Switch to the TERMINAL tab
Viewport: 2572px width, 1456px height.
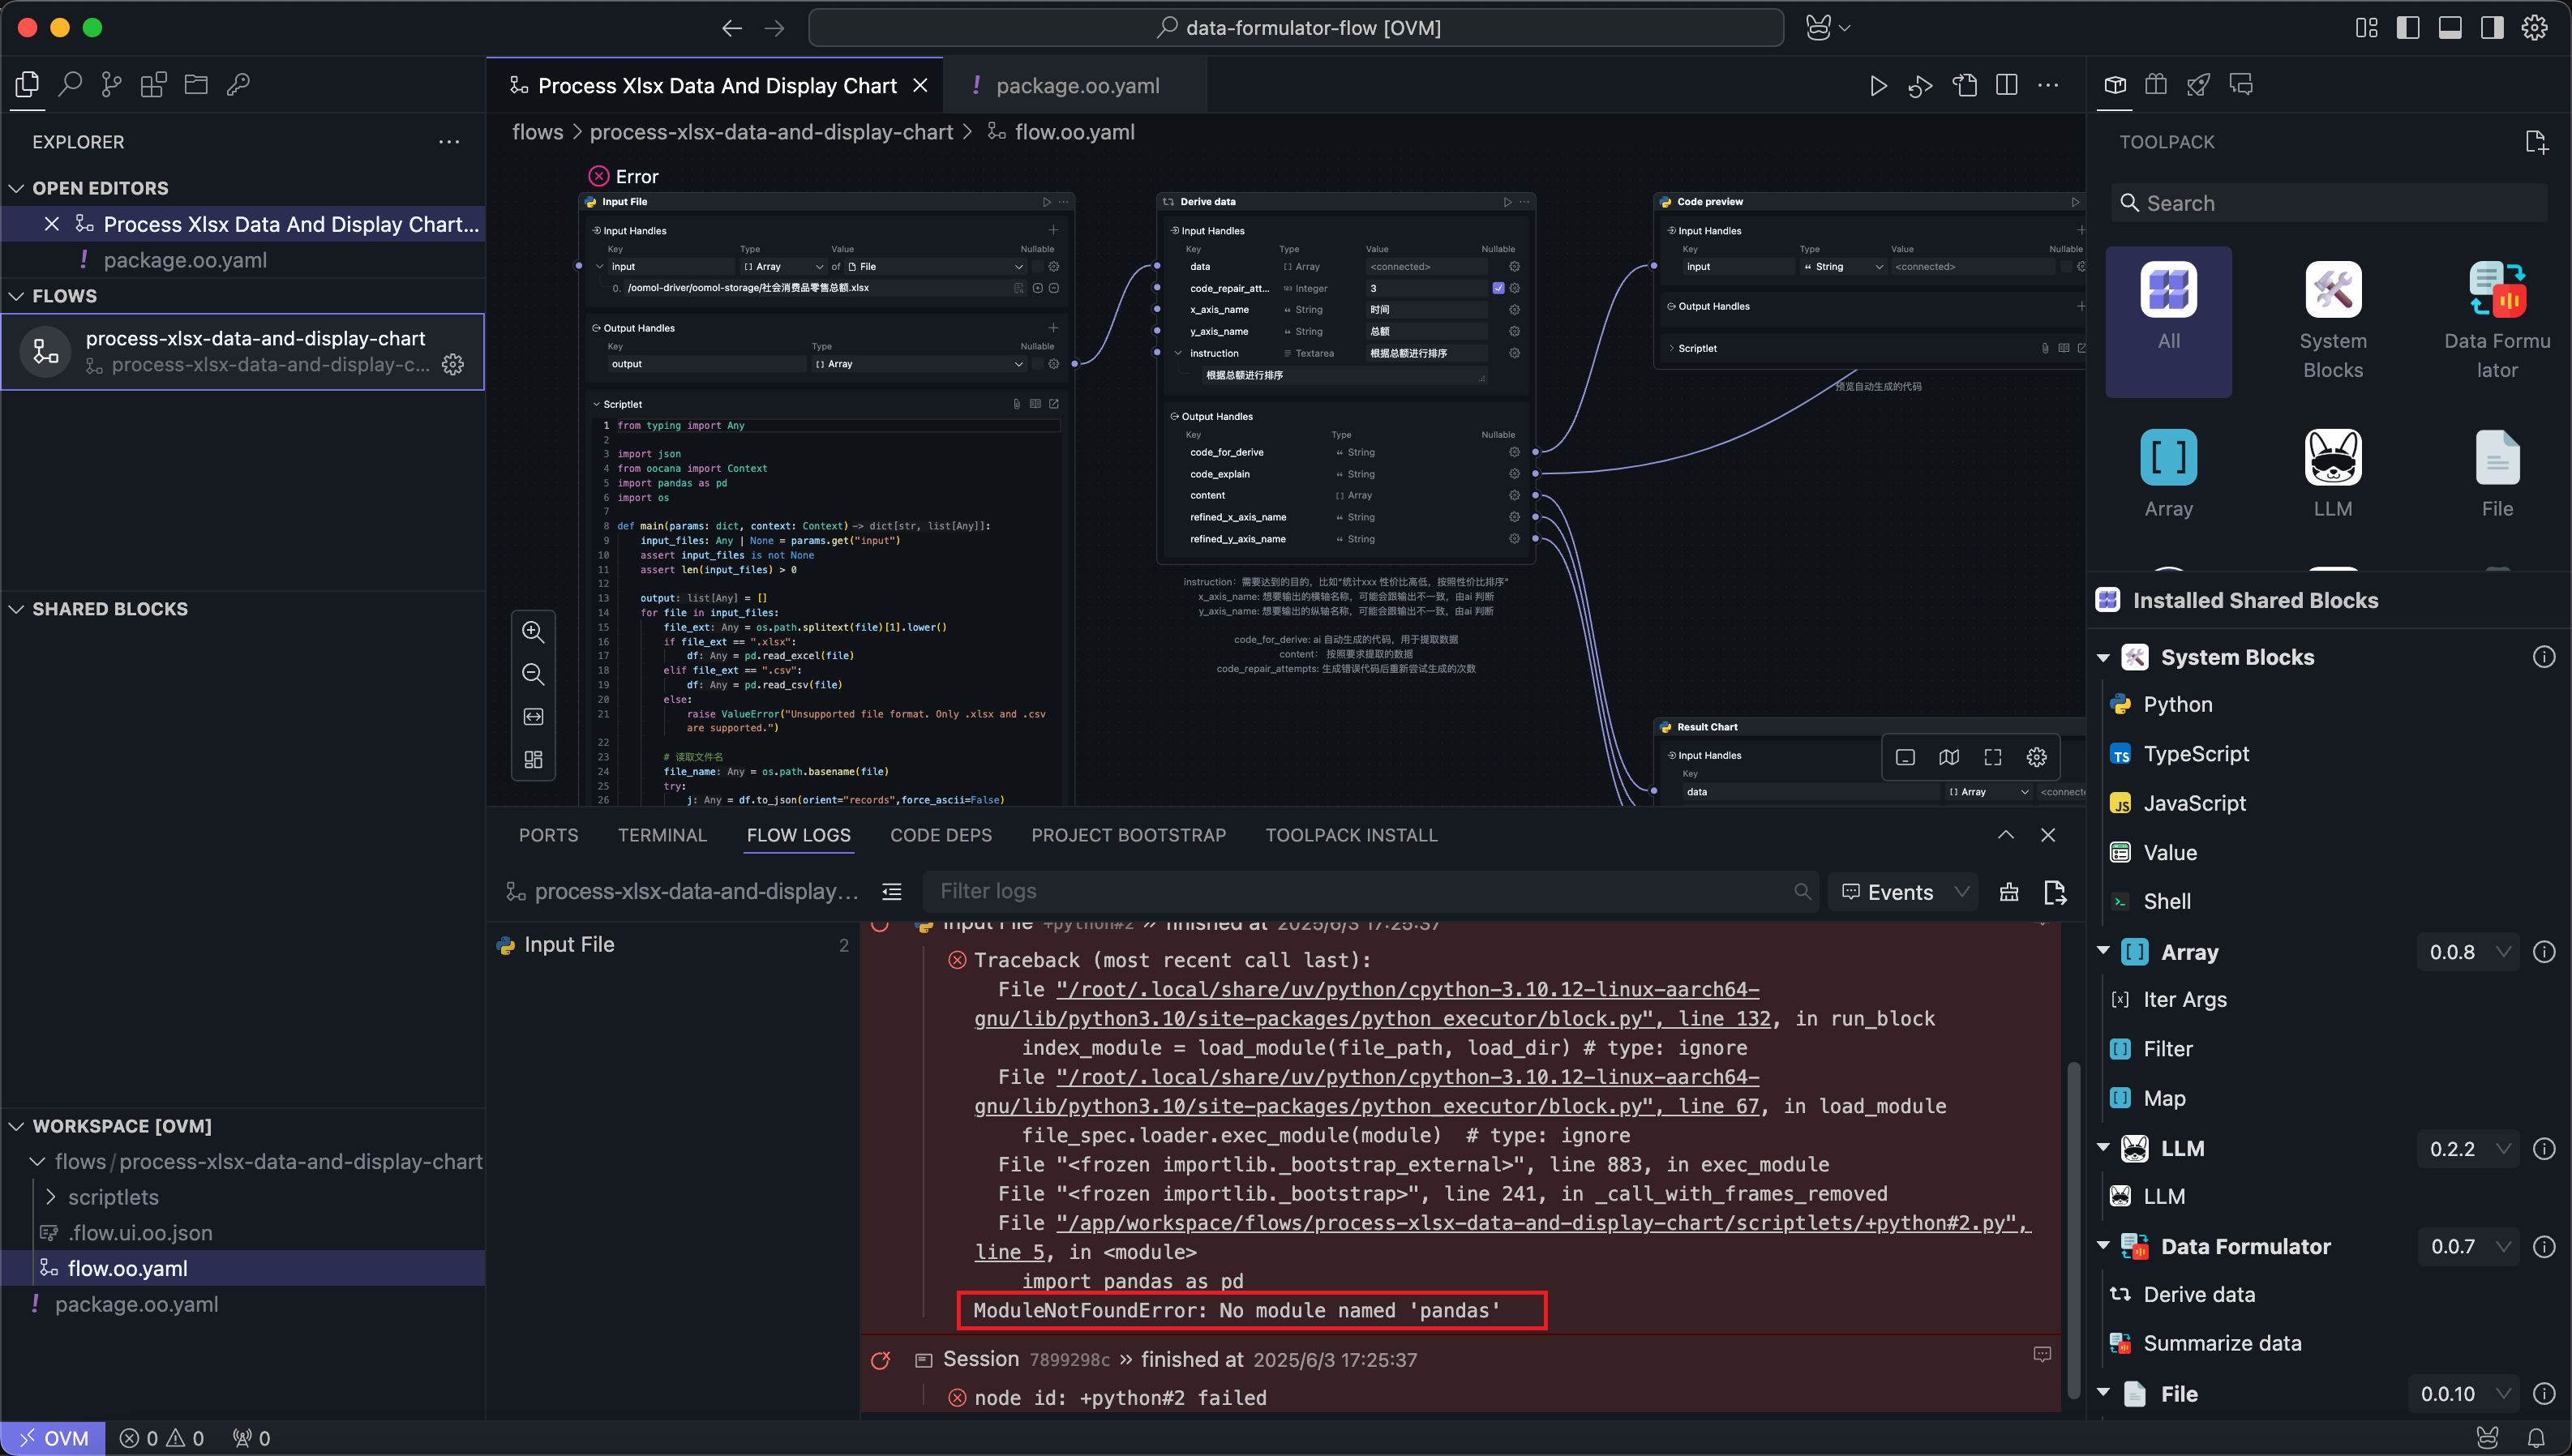tap(662, 835)
